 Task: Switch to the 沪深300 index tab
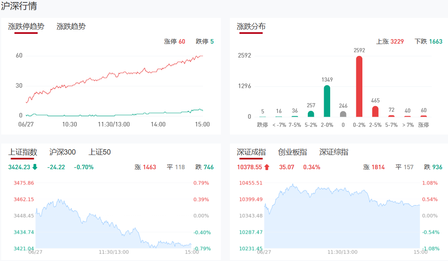(x=62, y=152)
